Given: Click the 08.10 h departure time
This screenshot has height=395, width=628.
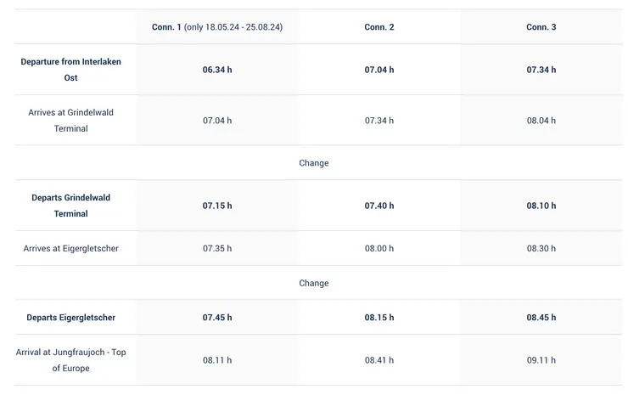Looking at the screenshot, I should point(541,206).
